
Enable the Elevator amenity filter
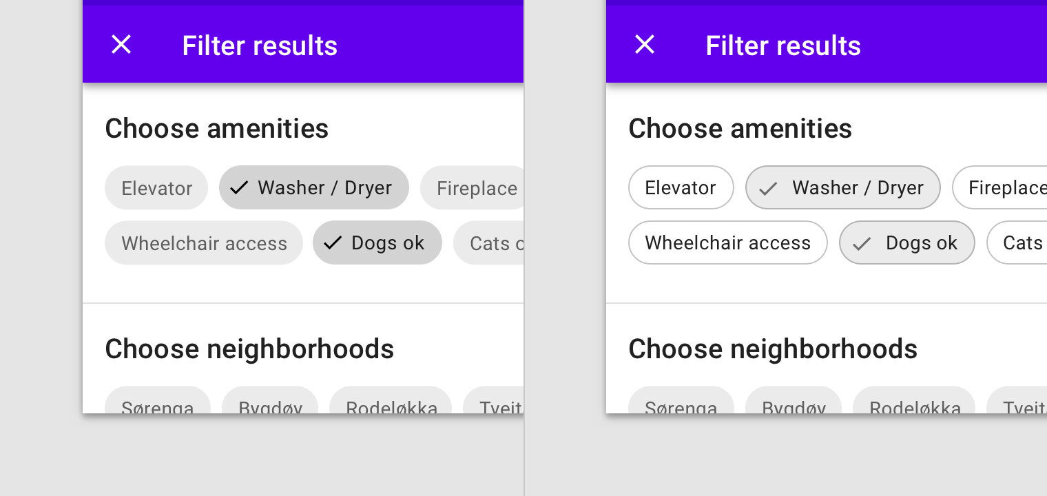(x=156, y=187)
